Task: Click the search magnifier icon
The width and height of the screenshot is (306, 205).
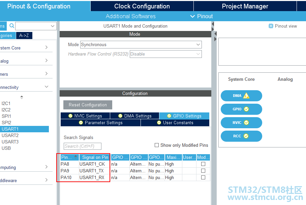Action: tap(12, 26)
